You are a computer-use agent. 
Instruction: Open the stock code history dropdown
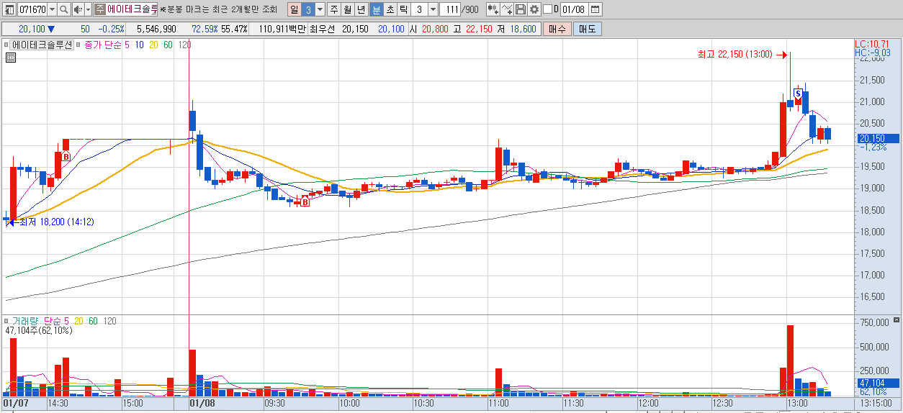pos(52,9)
